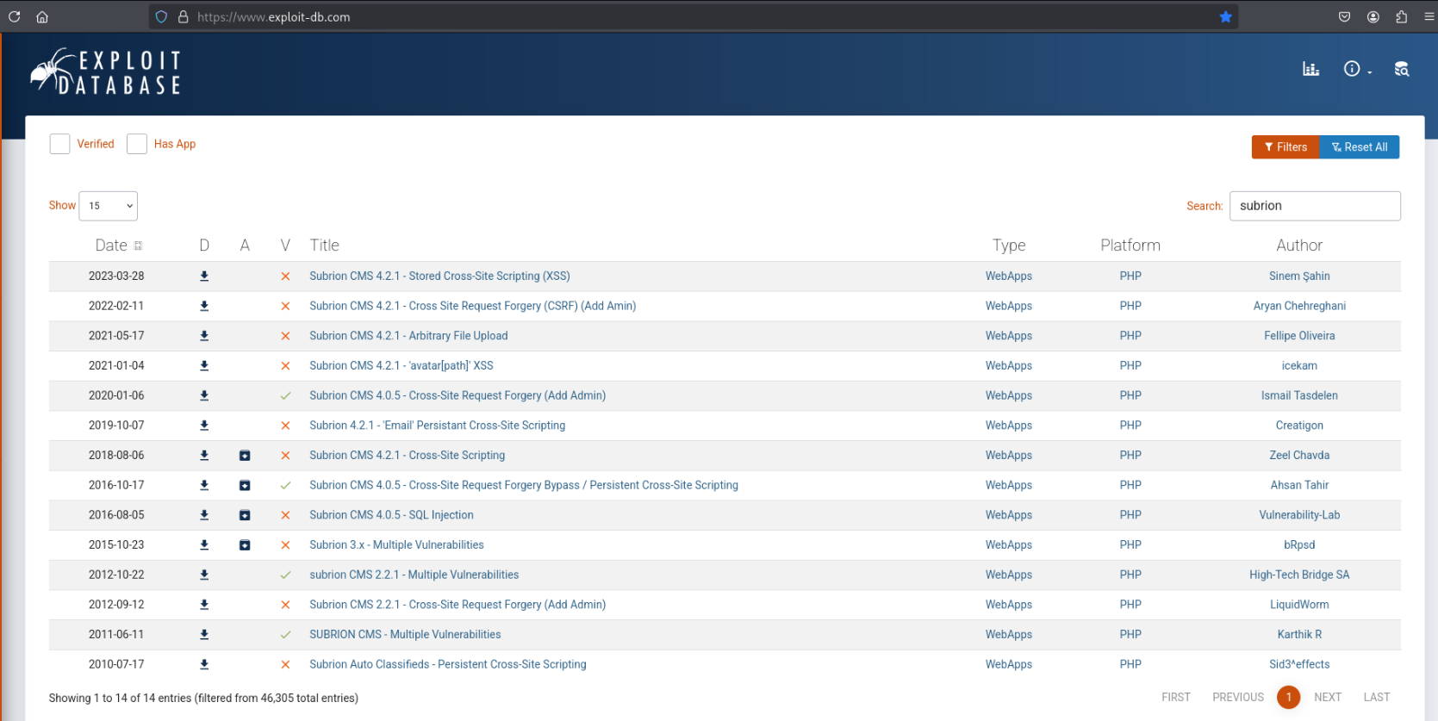The width and height of the screenshot is (1438, 721).
Task: Download the 2010-07-17 Auto Classifieds exploit
Action: 204,664
